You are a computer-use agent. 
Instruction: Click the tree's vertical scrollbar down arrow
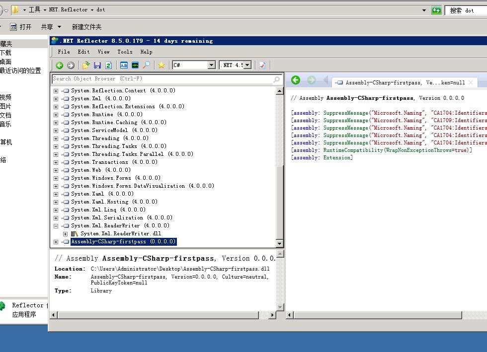279,243
